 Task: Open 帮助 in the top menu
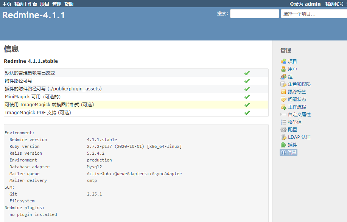69,4
